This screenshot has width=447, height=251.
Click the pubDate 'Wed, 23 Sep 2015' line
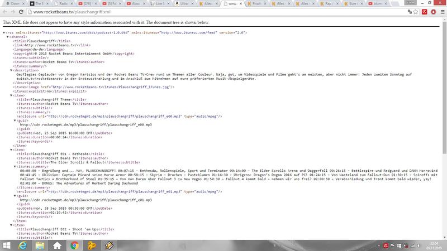click(64, 133)
